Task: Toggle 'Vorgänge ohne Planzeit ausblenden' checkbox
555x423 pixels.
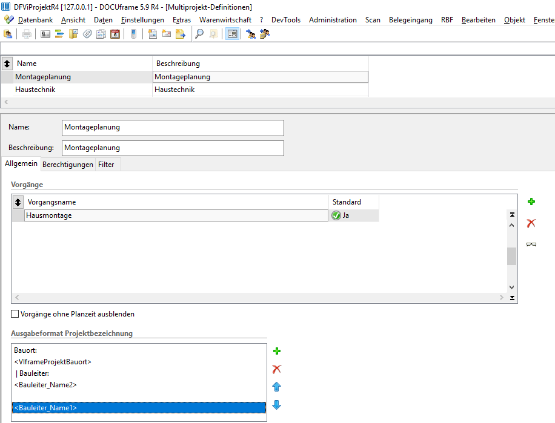Action: (15, 314)
